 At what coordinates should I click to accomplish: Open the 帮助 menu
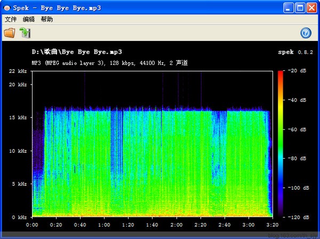click(46, 19)
